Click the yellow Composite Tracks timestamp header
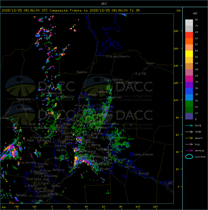This screenshot has width=208, height=210. (x=71, y=10)
